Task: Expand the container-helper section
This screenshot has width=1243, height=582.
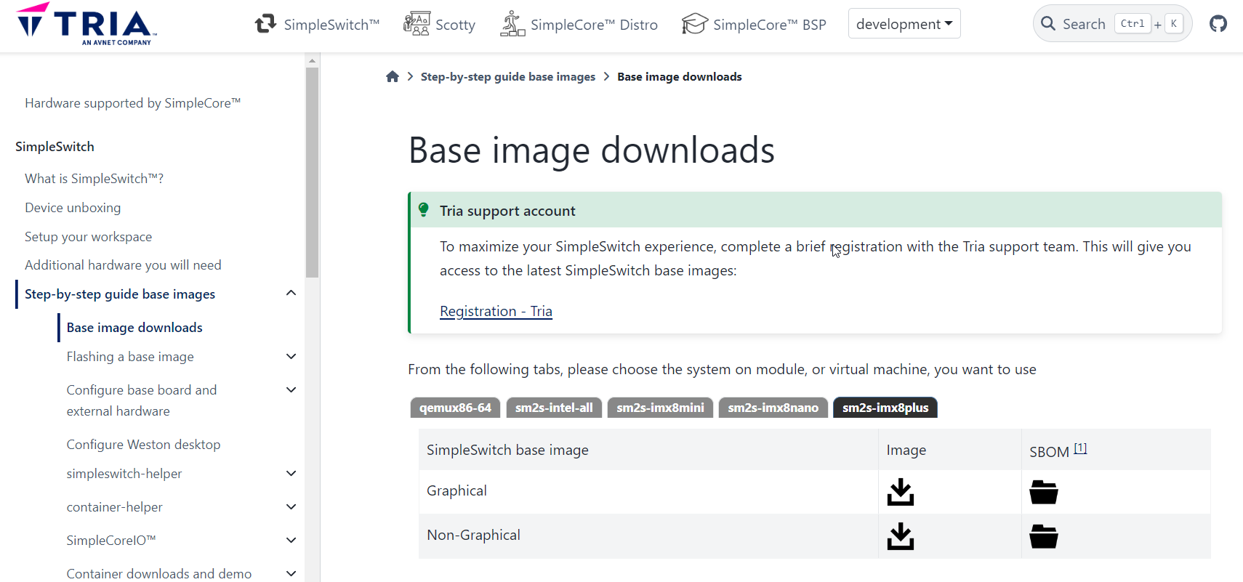Action: pyautogui.click(x=291, y=507)
